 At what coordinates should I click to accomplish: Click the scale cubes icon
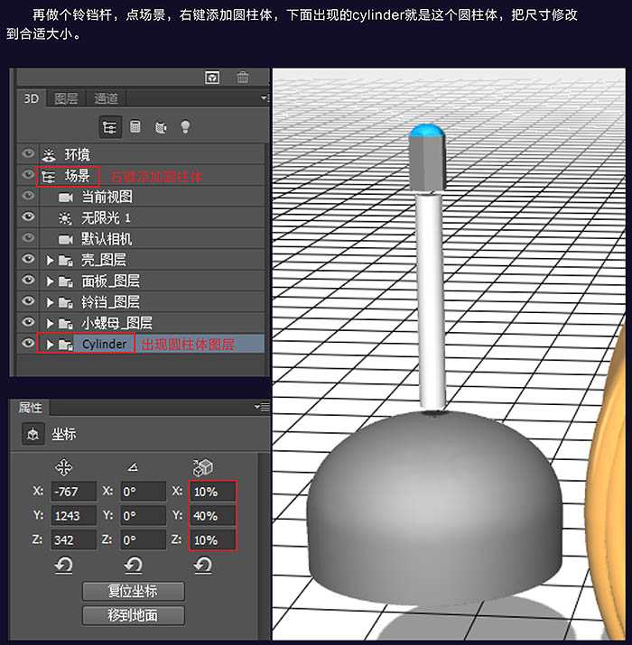(202, 467)
